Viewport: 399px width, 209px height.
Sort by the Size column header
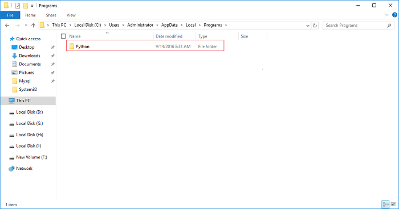[245, 36]
